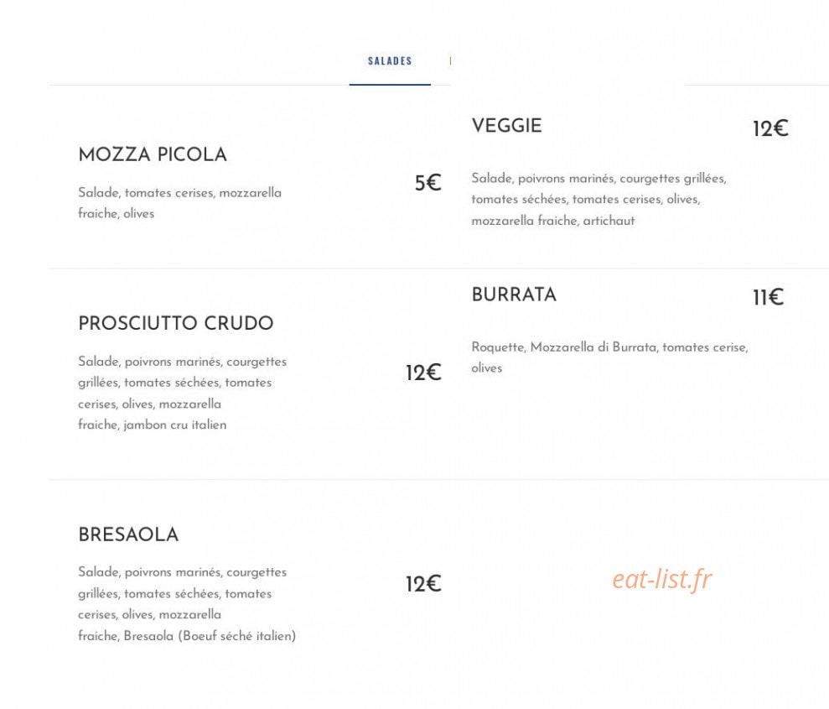Click the 11€ Burrata price
Image resolution: width=829 pixels, height=709 pixels.
click(x=768, y=297)
